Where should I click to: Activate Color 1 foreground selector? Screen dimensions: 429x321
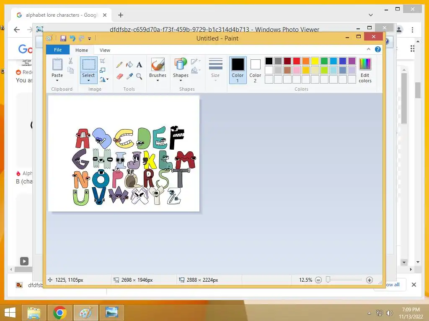(238, 70)
